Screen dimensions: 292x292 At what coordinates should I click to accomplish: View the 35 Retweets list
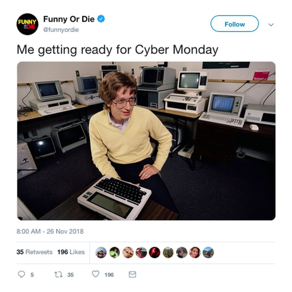(x=34, y=252)
